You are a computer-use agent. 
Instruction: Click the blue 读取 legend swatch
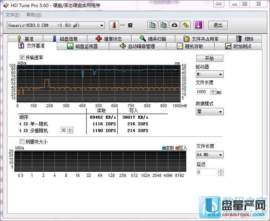pos(164,148)
